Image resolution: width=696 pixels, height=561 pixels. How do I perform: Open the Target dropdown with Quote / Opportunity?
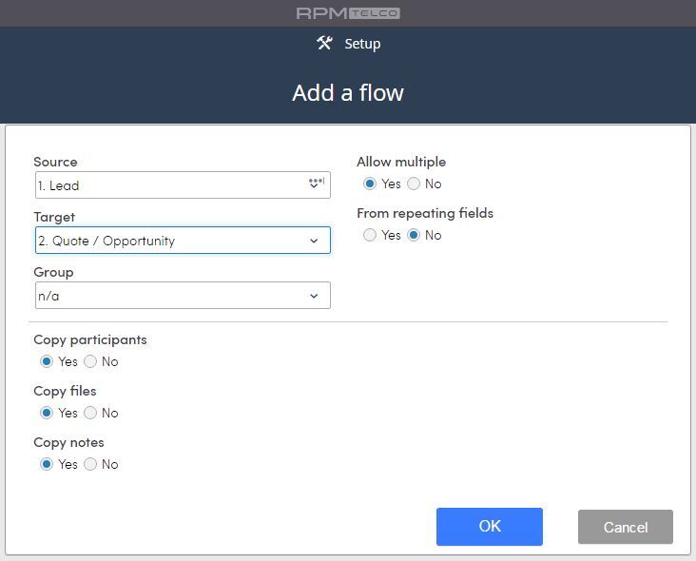(183, 241)
